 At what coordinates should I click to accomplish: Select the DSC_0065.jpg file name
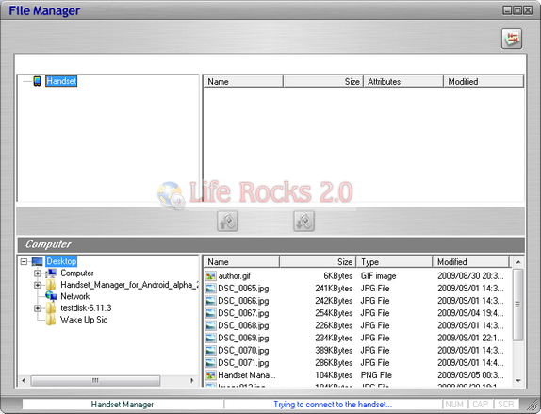click(x=243, y=289)
